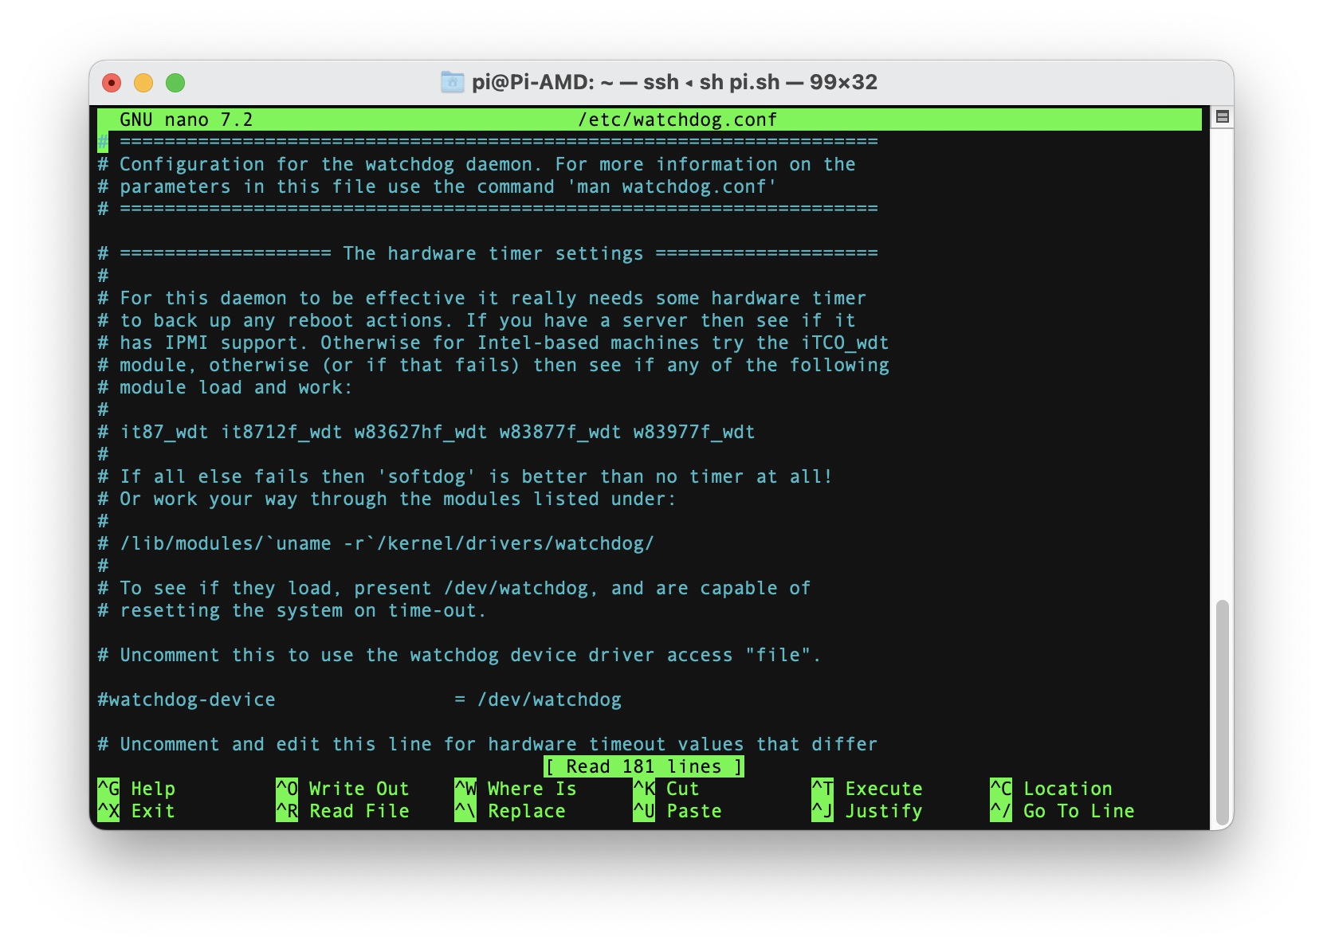This screenshot has width=1323, height=948.
Task: Show cursor position via ^C Location
Action: 1052,789
